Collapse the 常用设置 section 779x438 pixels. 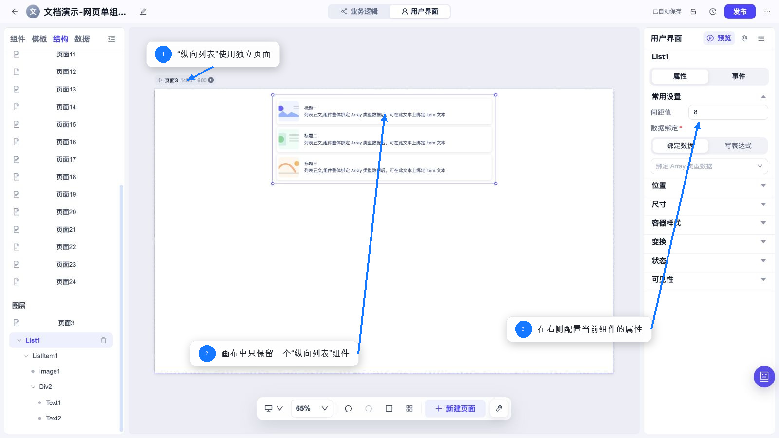point(763,97)
